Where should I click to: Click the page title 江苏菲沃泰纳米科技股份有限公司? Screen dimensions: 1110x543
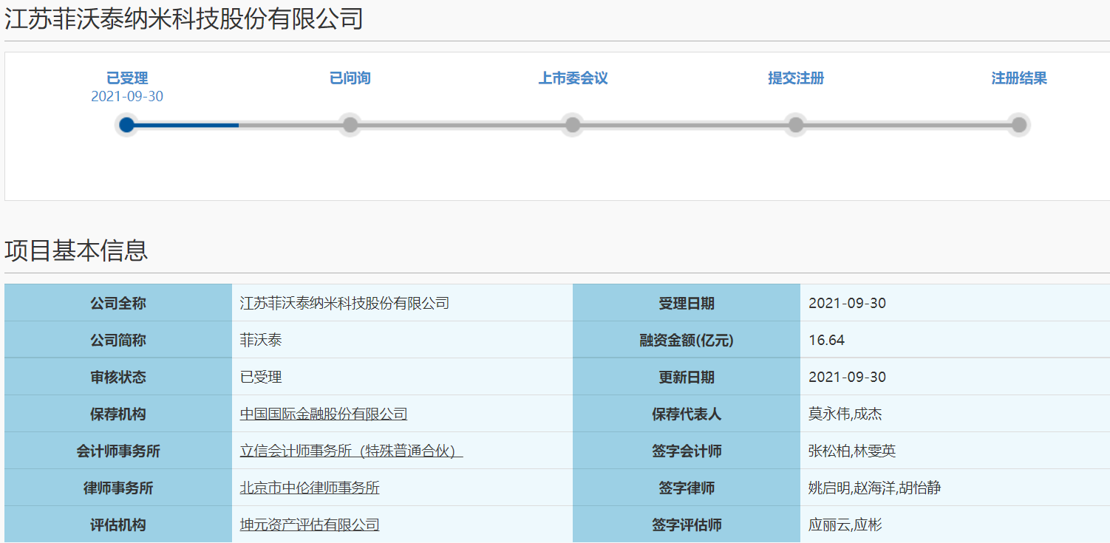pos(184,18)
